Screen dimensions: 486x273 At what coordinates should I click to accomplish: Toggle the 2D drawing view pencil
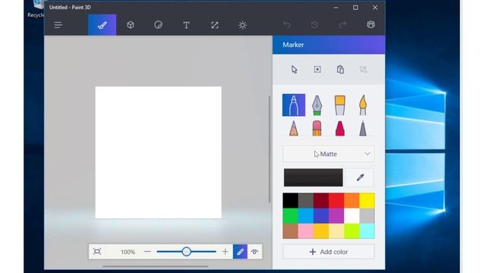tap(240, 252)
